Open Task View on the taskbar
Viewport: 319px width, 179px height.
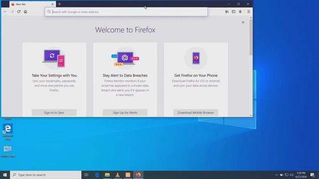[86, 175]
